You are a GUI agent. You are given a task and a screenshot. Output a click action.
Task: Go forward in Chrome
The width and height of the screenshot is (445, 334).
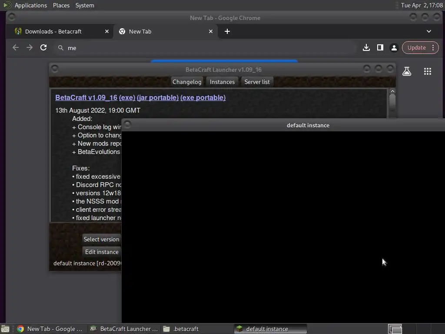[x=30, y=48]
